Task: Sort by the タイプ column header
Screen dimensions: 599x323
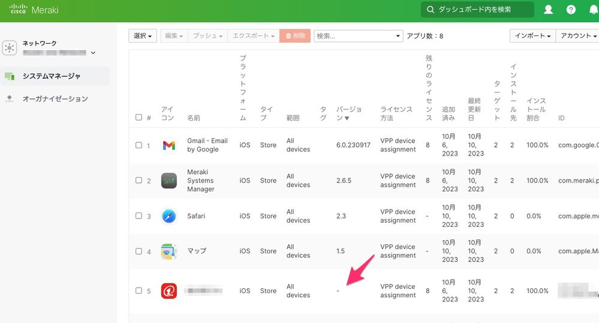Action: 267,113
